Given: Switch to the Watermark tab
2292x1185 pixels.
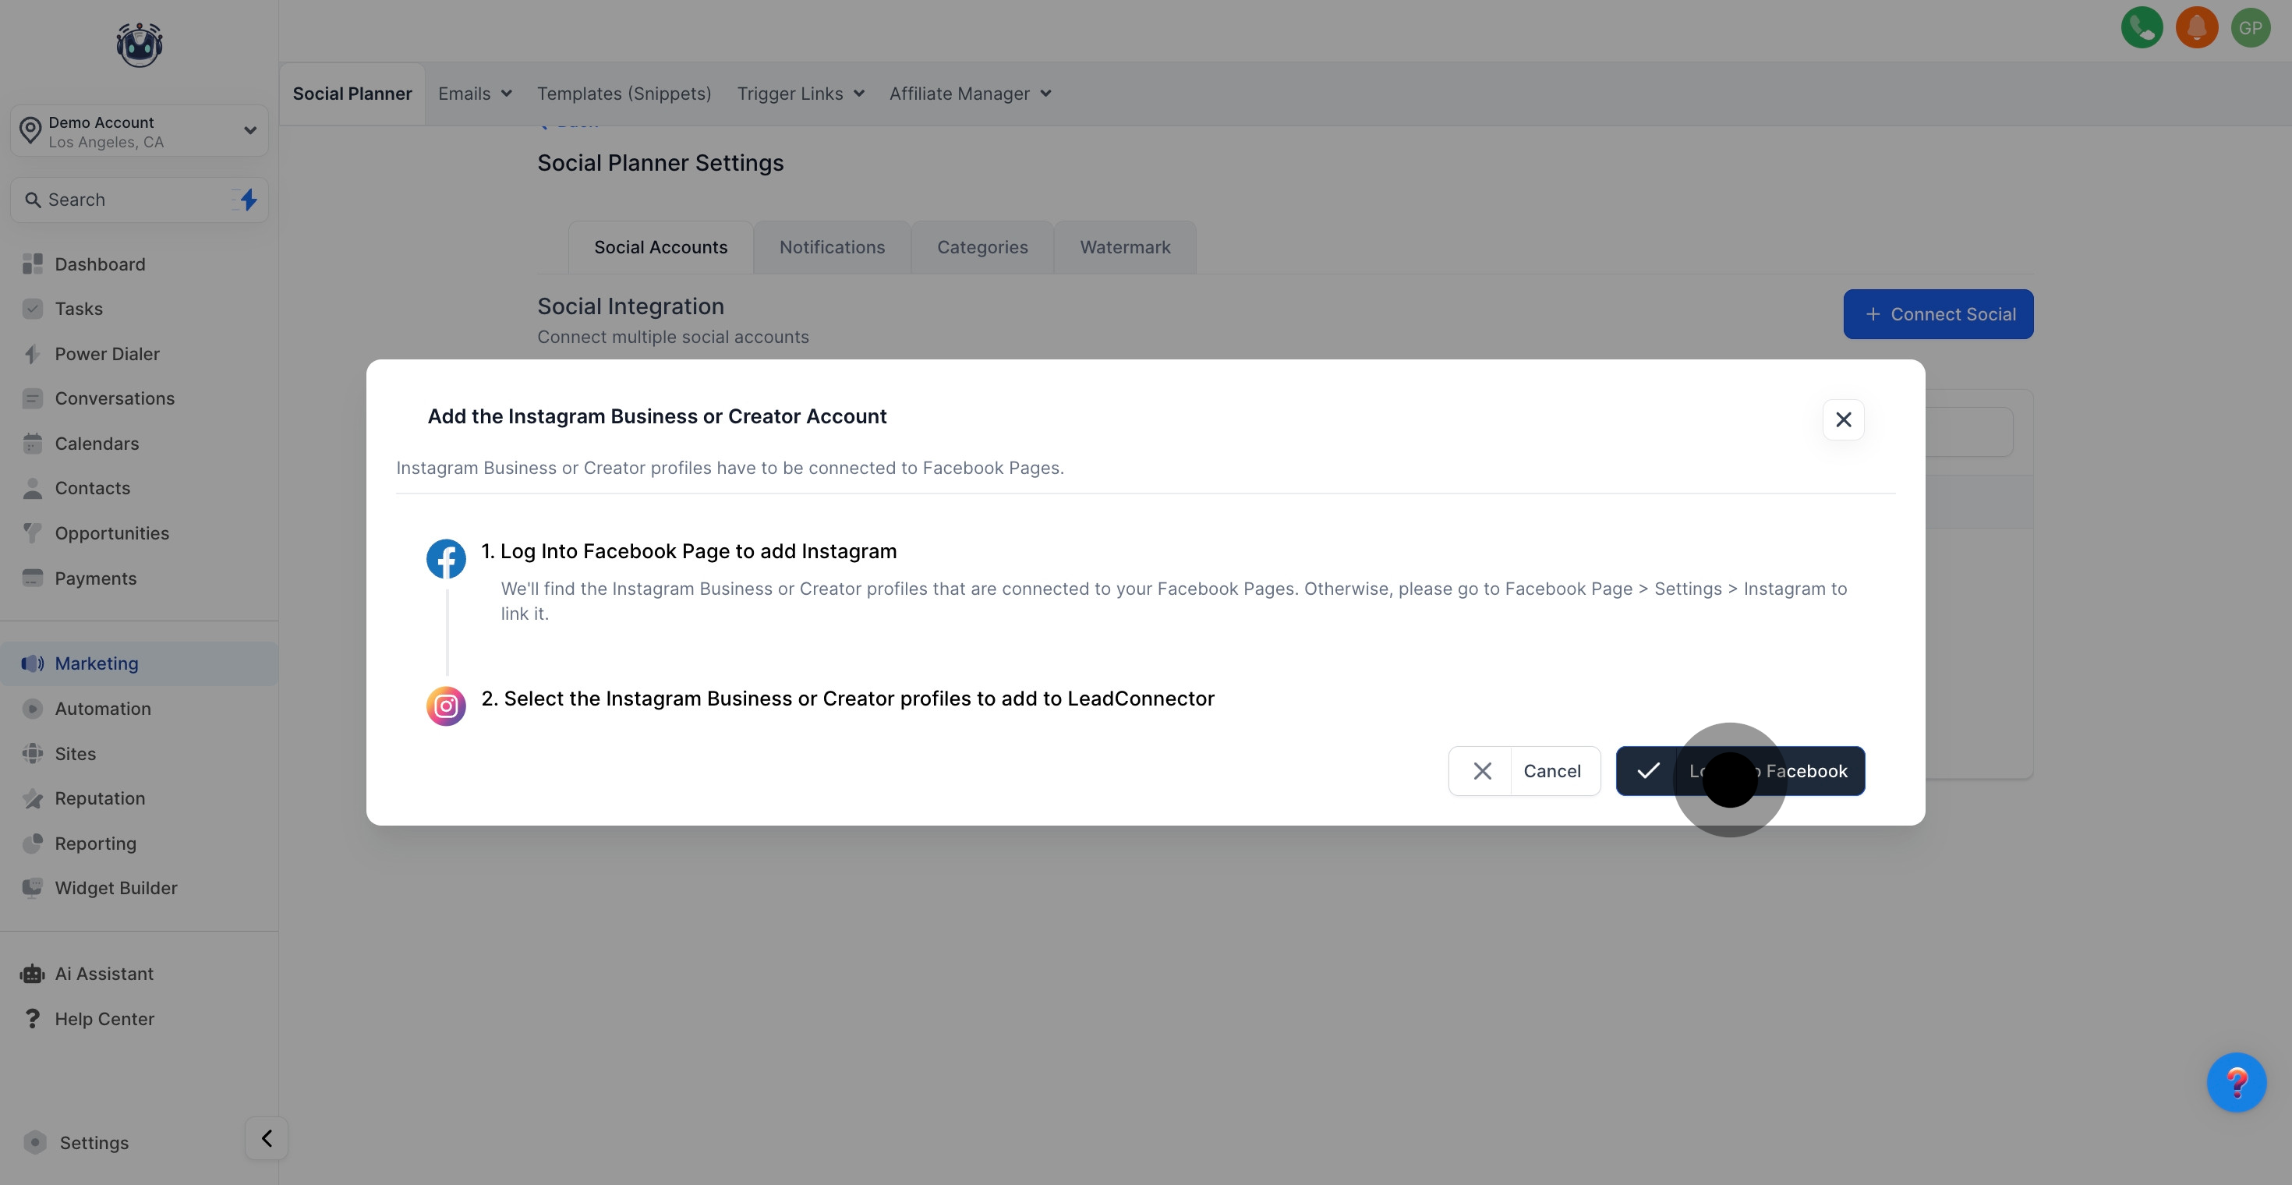Looking at the screenshot, I should tap(1125, 247).
